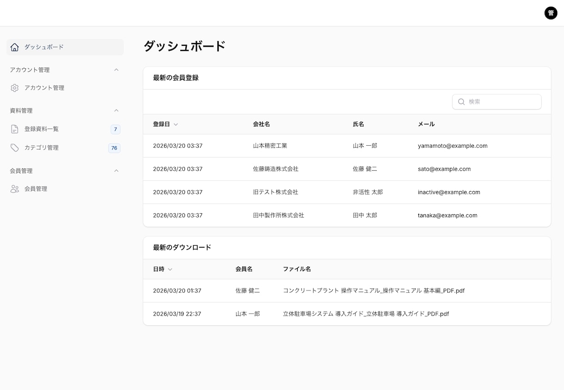Click the 2026/03/20 01:37 download time

click(x=177, y=291)
